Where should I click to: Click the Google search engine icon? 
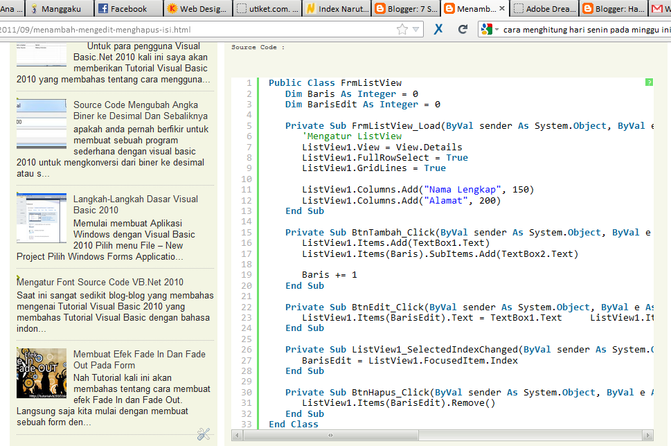click(x=486, y=30)
